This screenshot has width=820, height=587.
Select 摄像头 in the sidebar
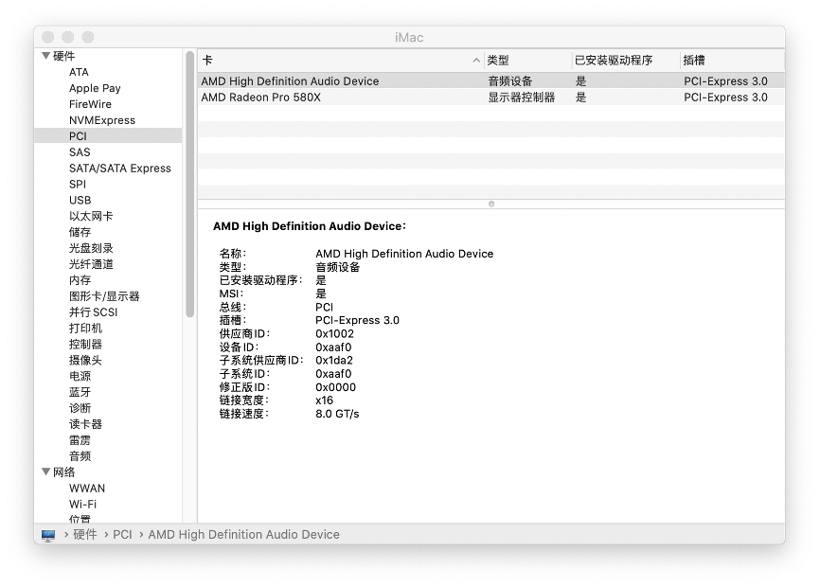86,360
